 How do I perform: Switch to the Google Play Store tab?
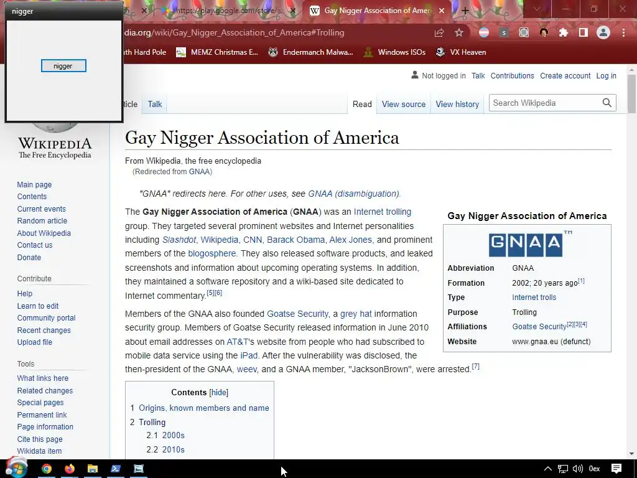[x=228, y=11]
